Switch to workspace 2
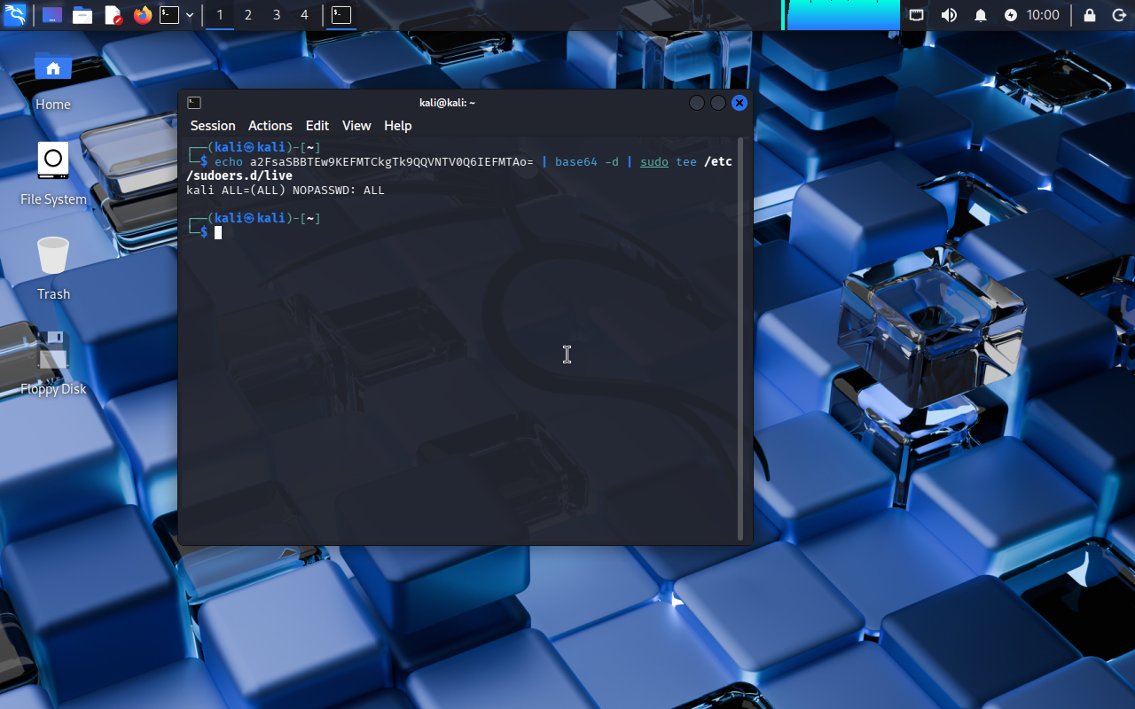The width and height of the screenshot is (1135, 709). pos(247,15)
